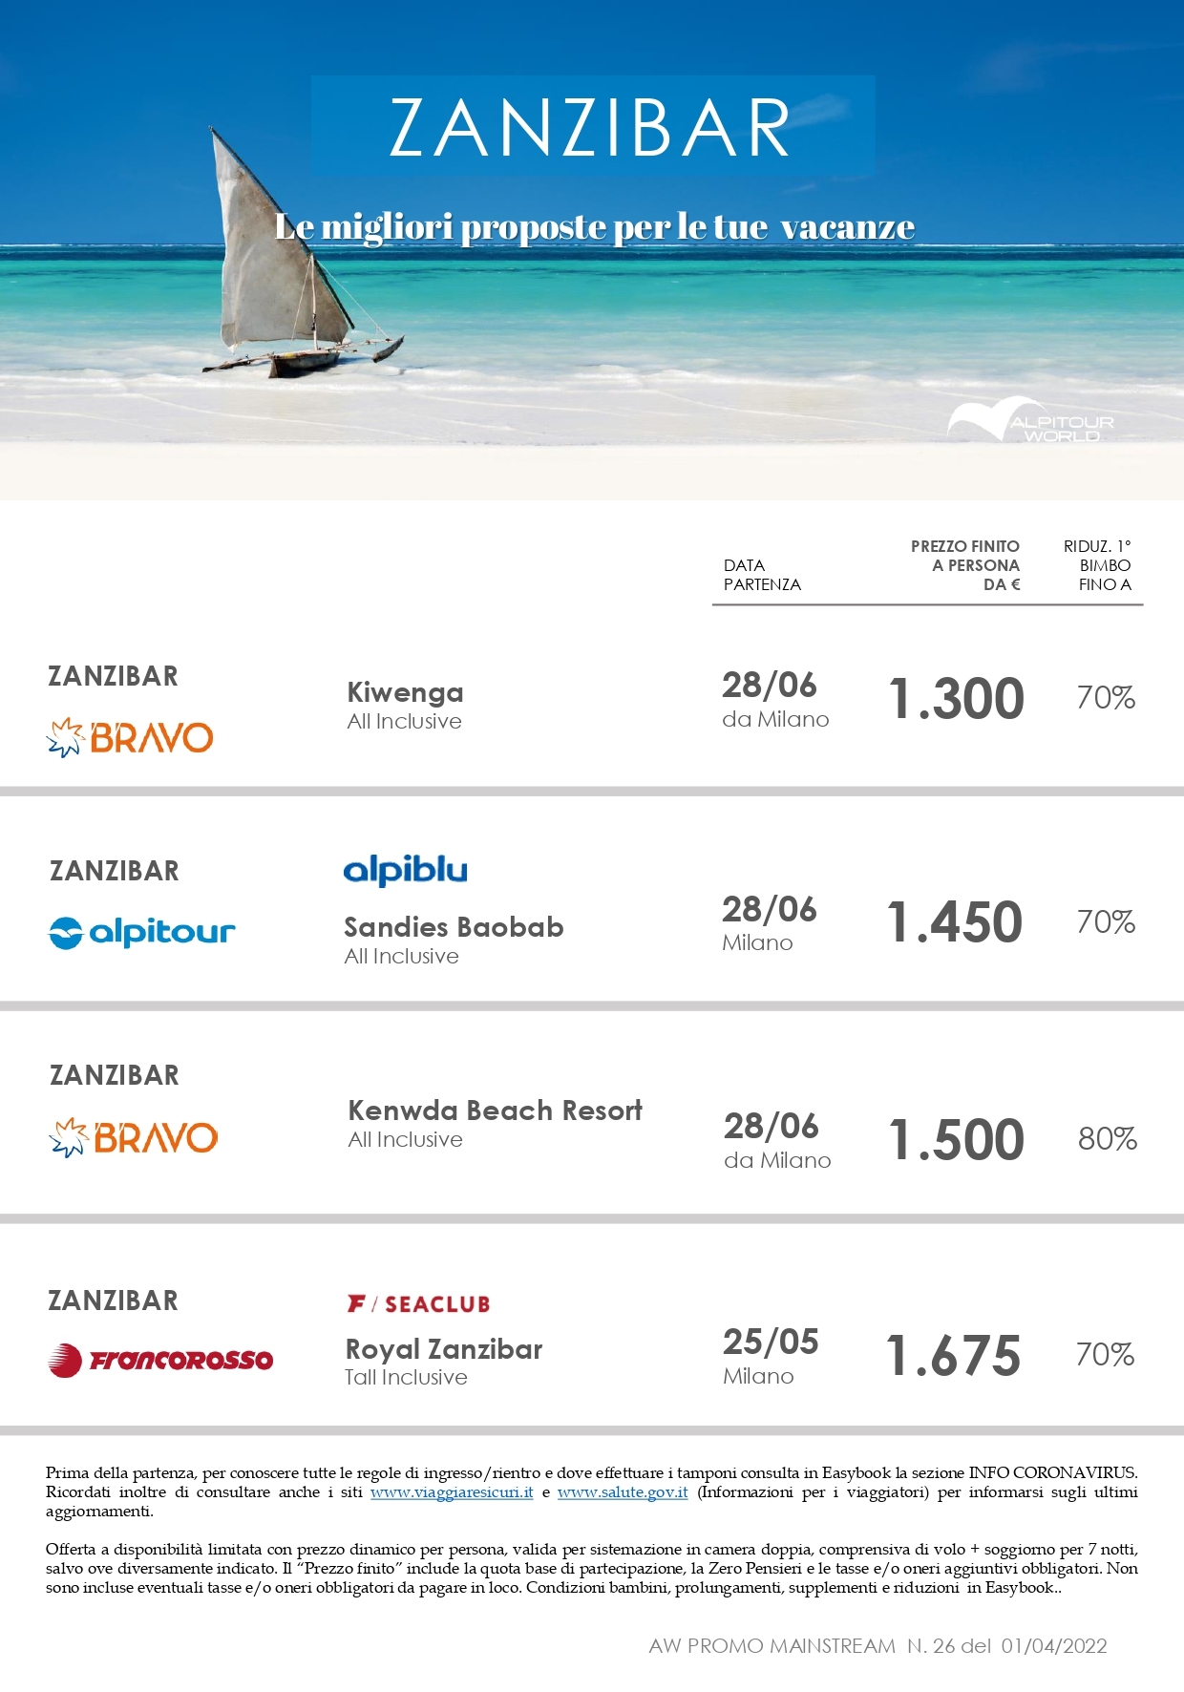Click the Bravo logo beside Kiwenga
Viewport: 1184px width, 1692px height.
click(x=130, y=737)
